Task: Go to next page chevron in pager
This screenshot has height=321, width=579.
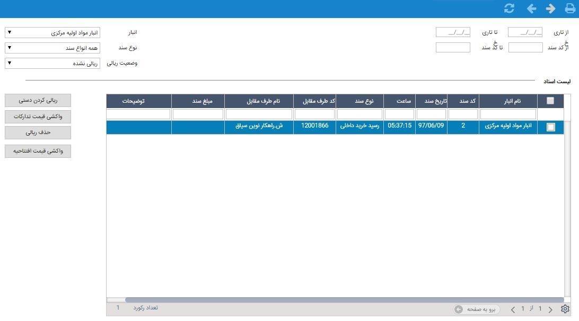Action: click(x=550, y=309)
